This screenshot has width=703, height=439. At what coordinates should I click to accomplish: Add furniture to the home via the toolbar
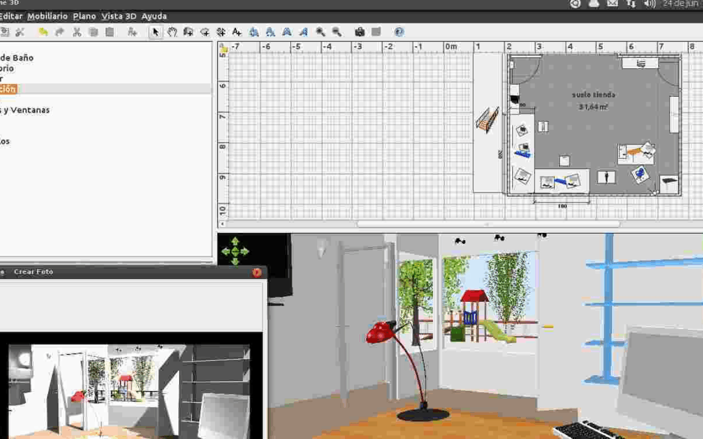click(131, 32)
